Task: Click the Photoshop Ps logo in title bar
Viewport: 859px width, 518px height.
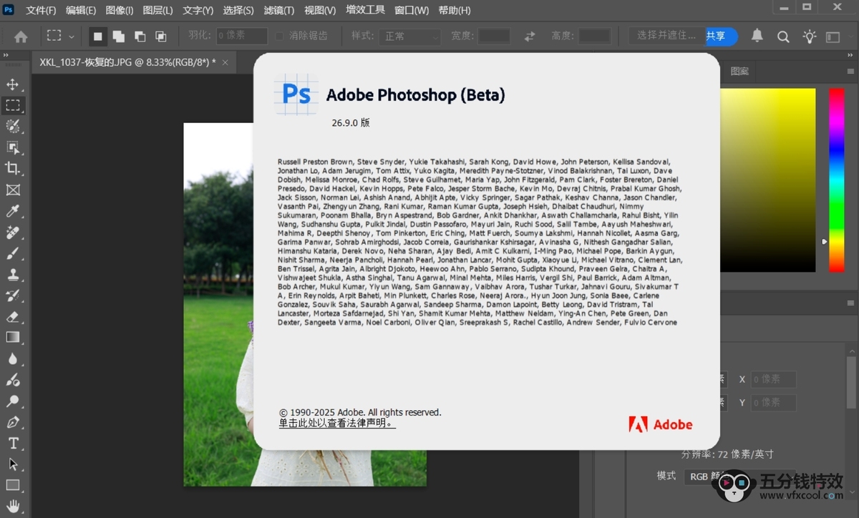Action: [x=10, y=10]
